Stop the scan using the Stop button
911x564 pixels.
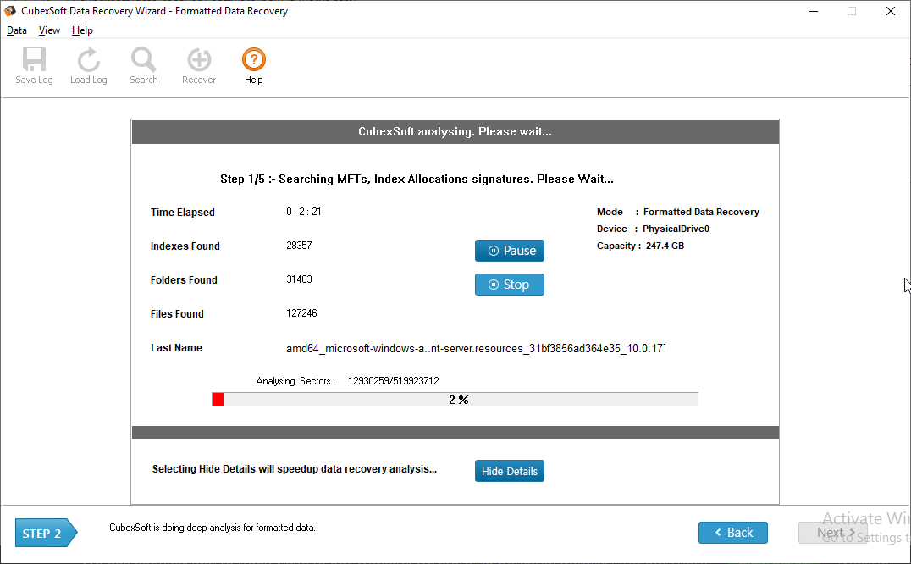tap(510, 285)
